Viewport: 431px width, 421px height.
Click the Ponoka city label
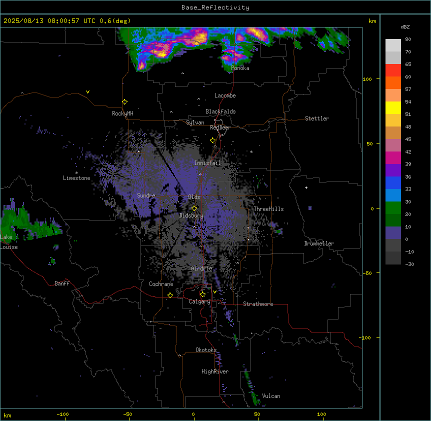(x=240, y=68)
